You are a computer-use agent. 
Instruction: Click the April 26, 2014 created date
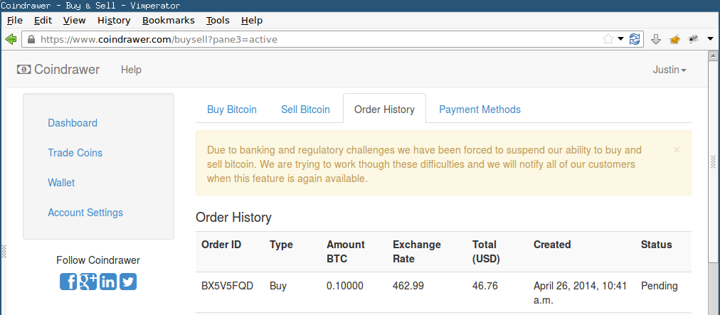(580, 294)
